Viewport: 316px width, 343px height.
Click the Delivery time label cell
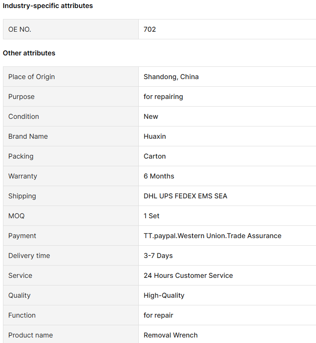click(x=71, y=255)
